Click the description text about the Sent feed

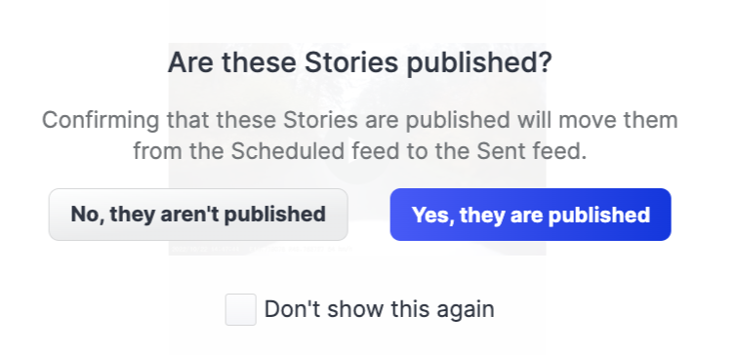pyautogui.click(x=360, y=136)
